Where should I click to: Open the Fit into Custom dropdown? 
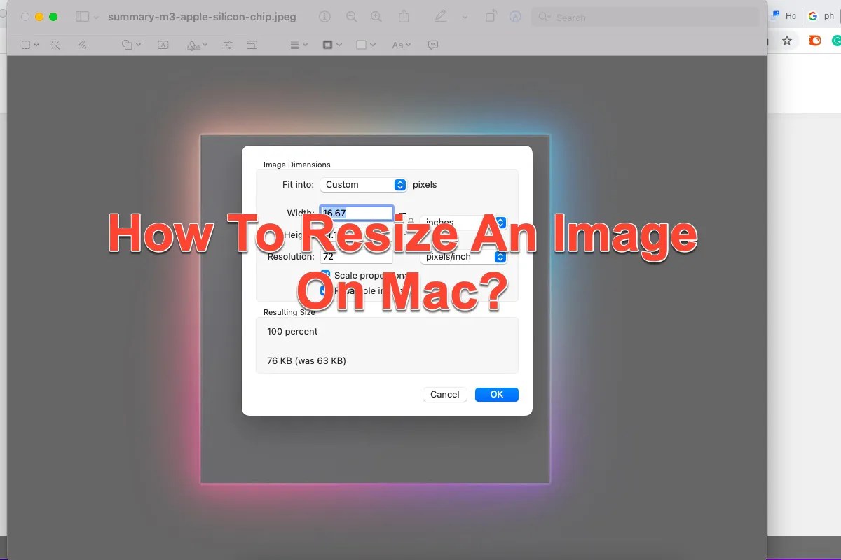[x=363, y=184]
